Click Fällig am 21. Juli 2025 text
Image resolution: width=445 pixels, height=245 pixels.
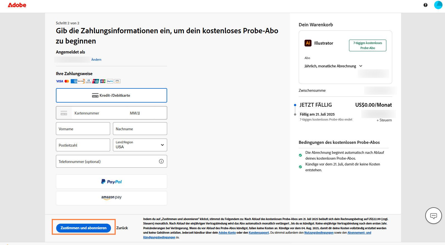coord(317,114)
